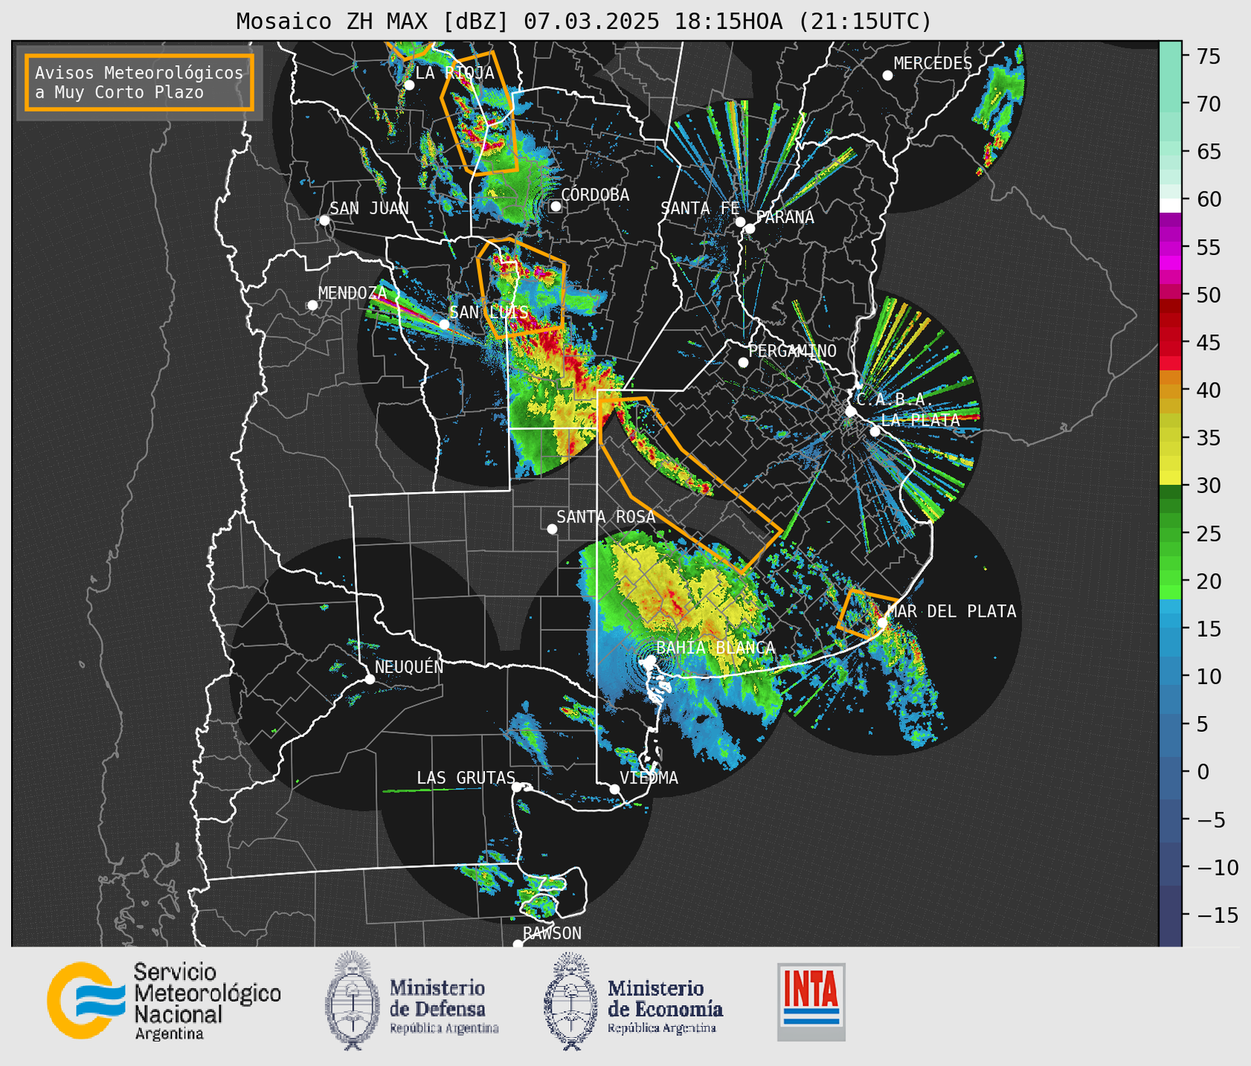The image size is (1251, 1066).
Task: Click the Córdoba city marker dot
Action: pyautogui.click(x=555, y=206)
